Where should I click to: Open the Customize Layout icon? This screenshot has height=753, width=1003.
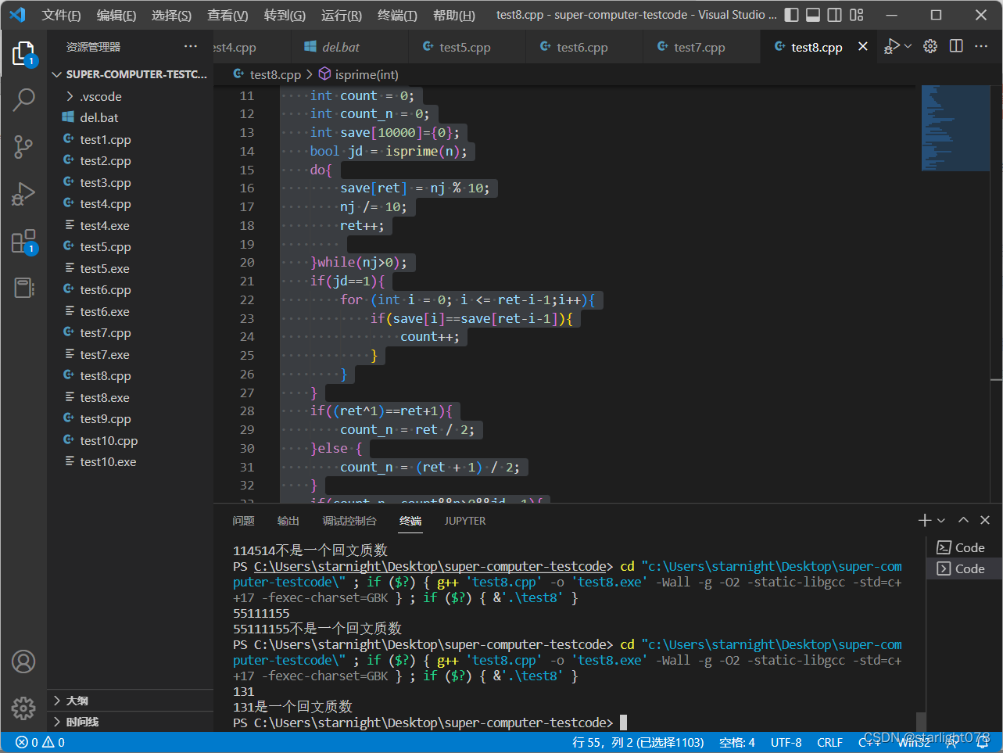(x=857, y=15)
